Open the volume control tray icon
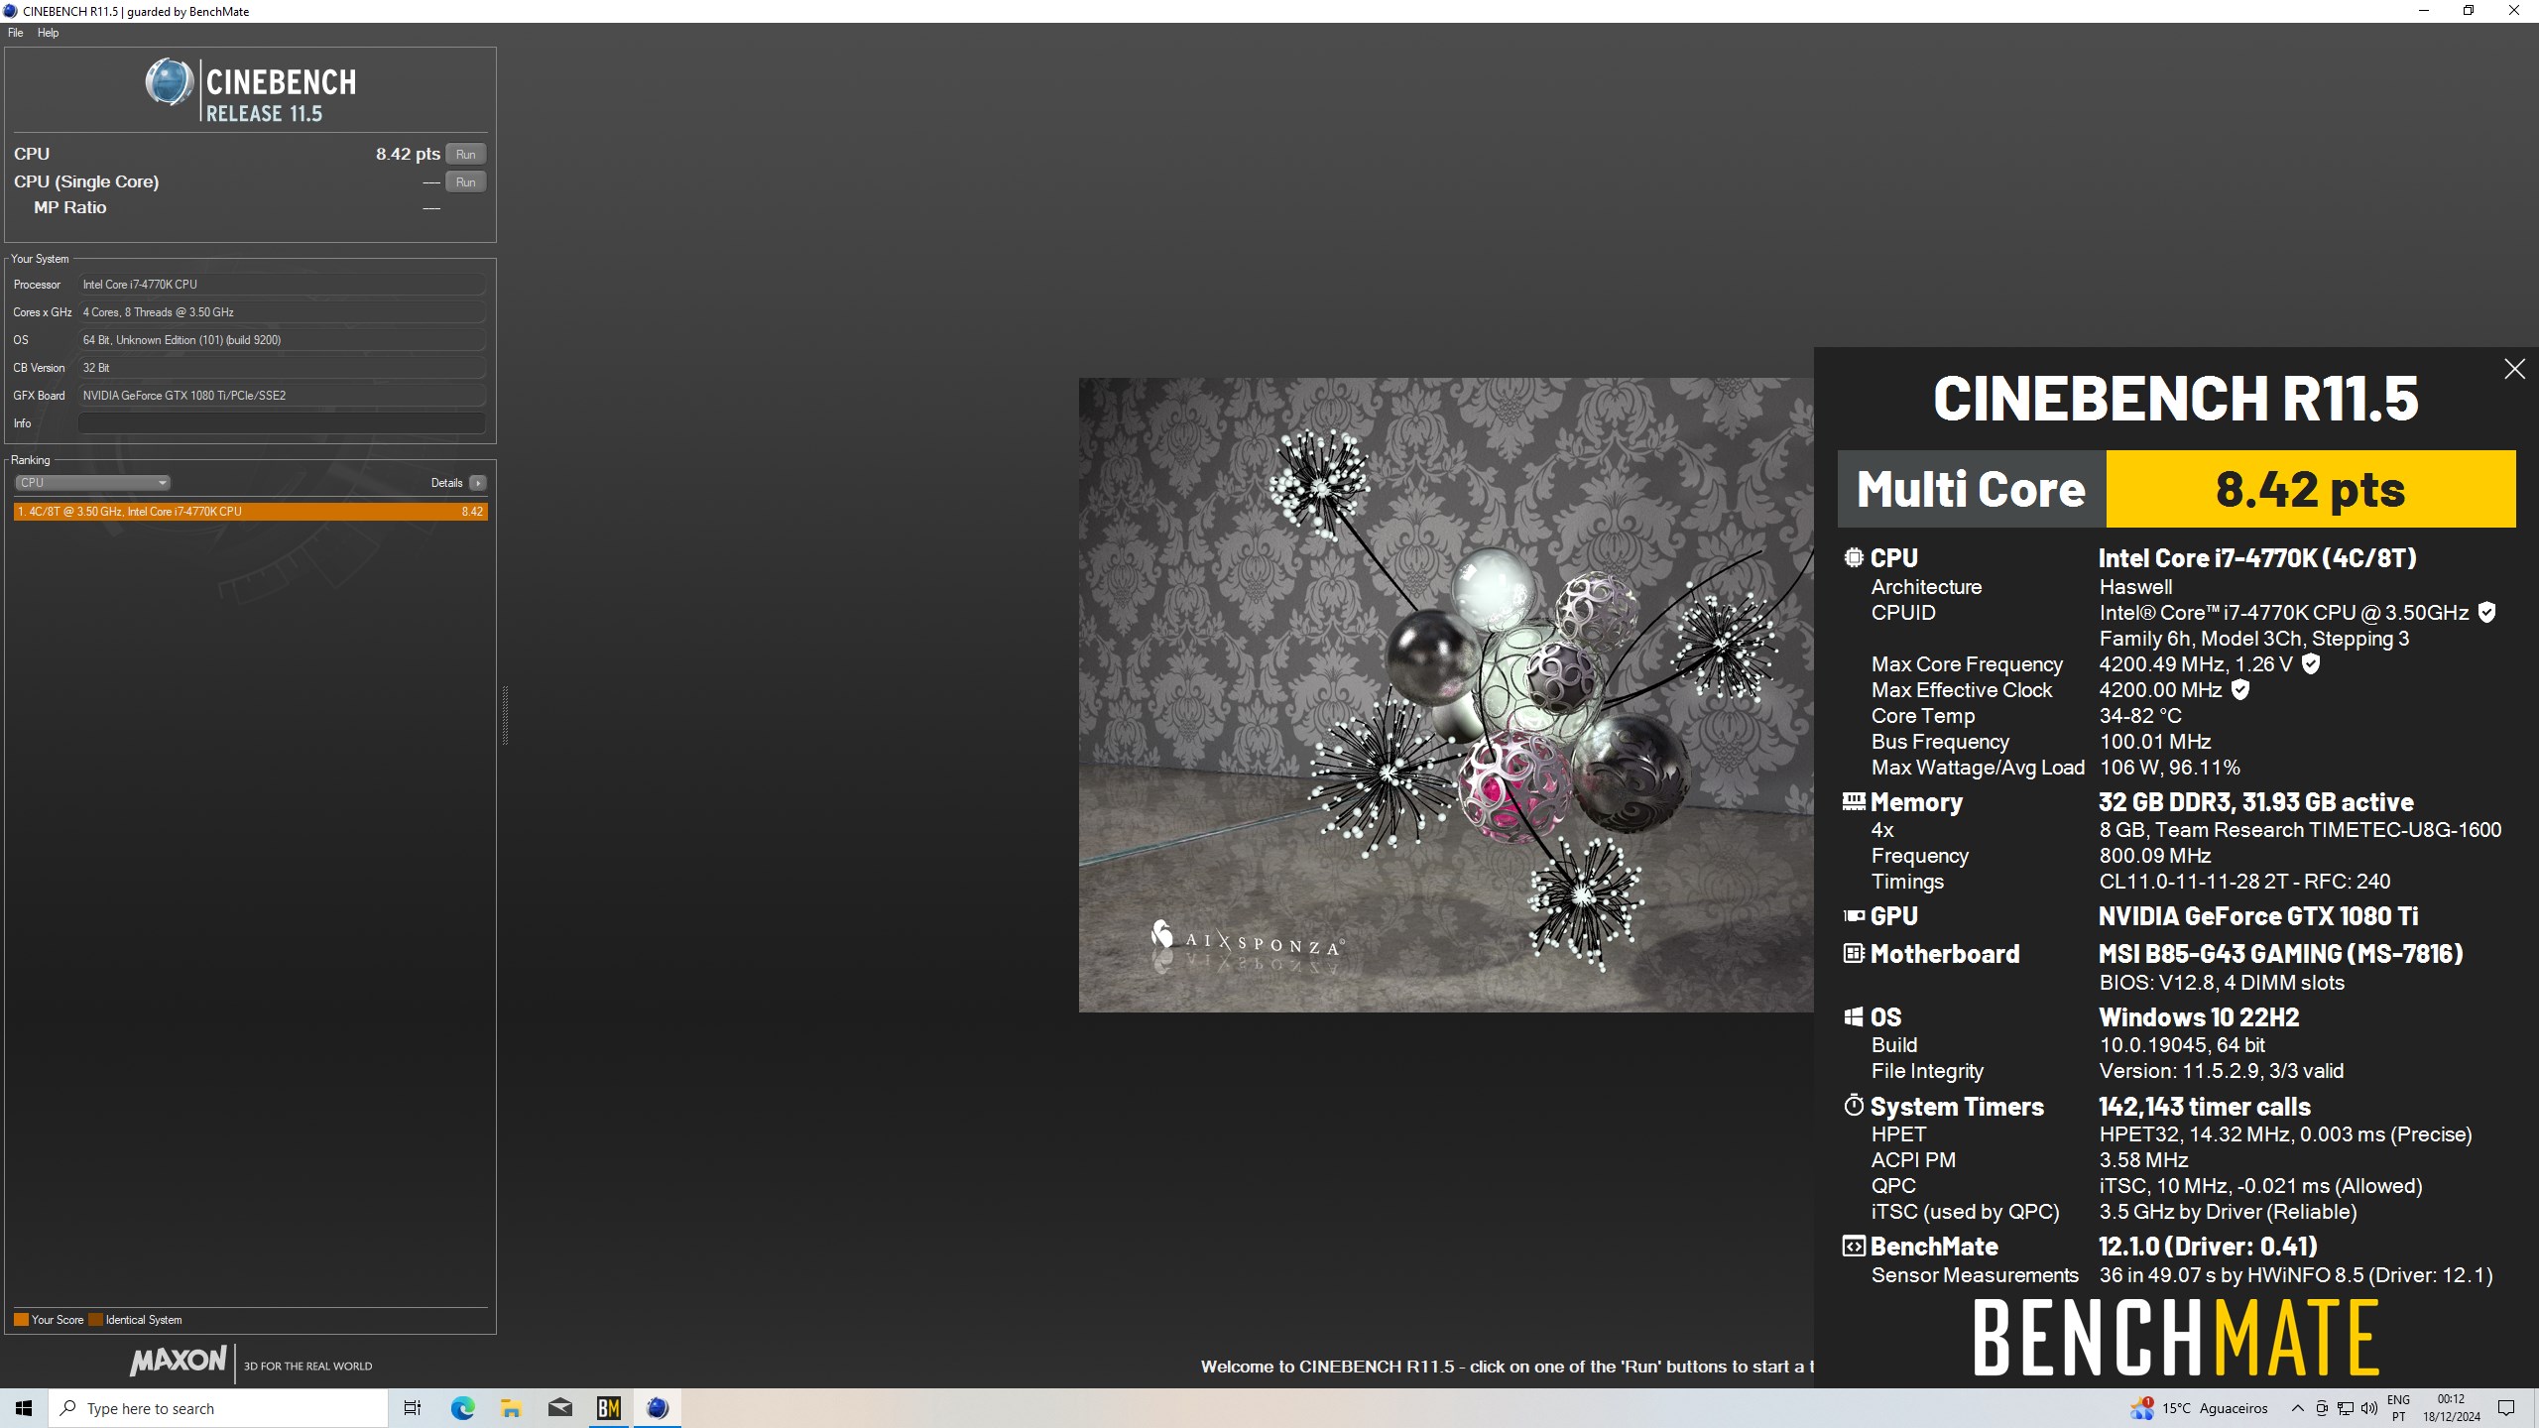The height and width of the screenshot is (1428, 2539). 2368,1408
